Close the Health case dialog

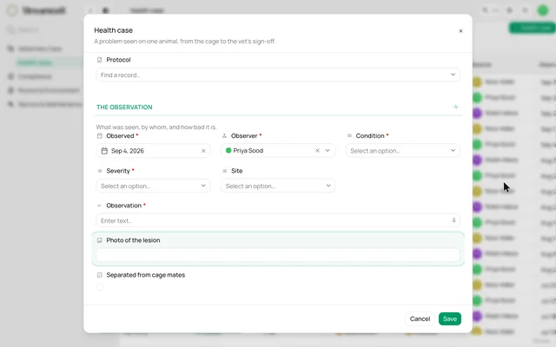point(460,31)
